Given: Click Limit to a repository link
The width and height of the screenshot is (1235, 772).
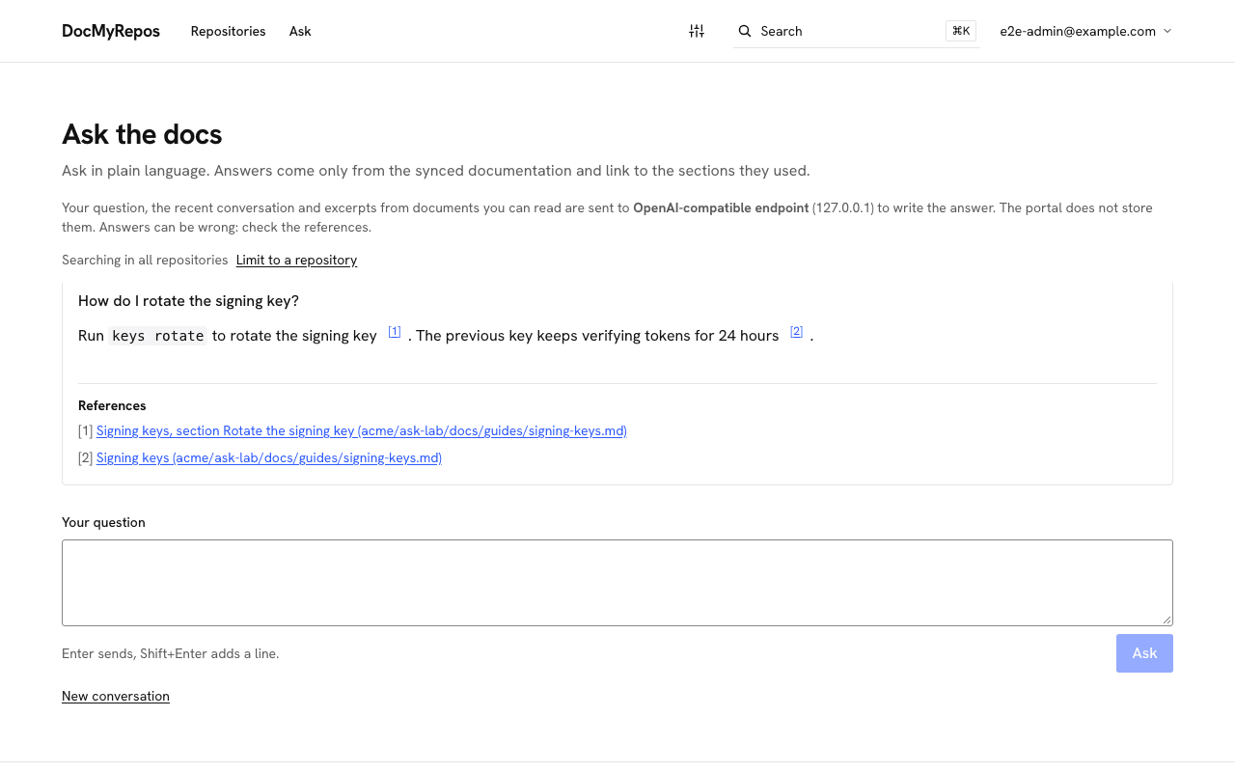Looking at the screenshot, I should click(x=296, y=260).
